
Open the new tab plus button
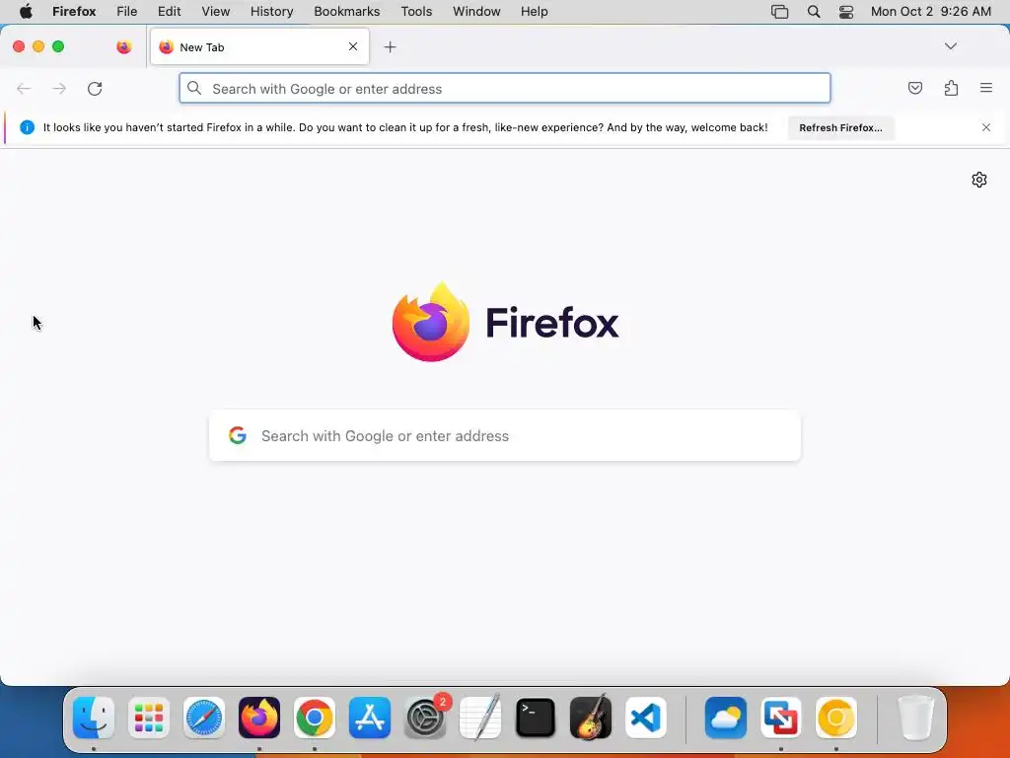390,47
